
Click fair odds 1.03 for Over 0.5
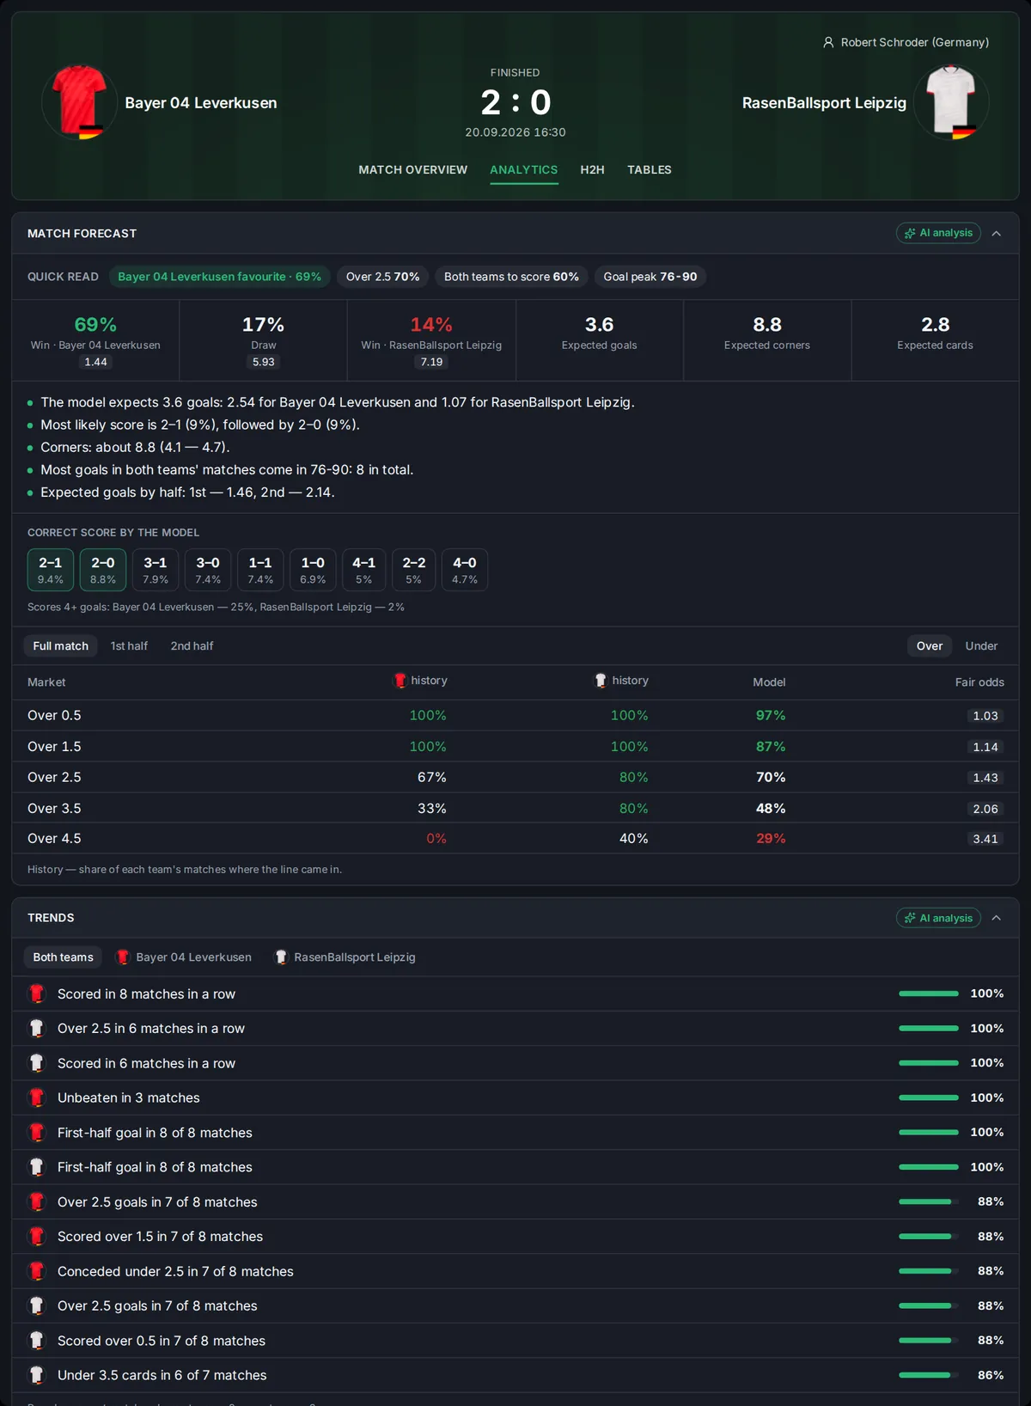point(985,716)
